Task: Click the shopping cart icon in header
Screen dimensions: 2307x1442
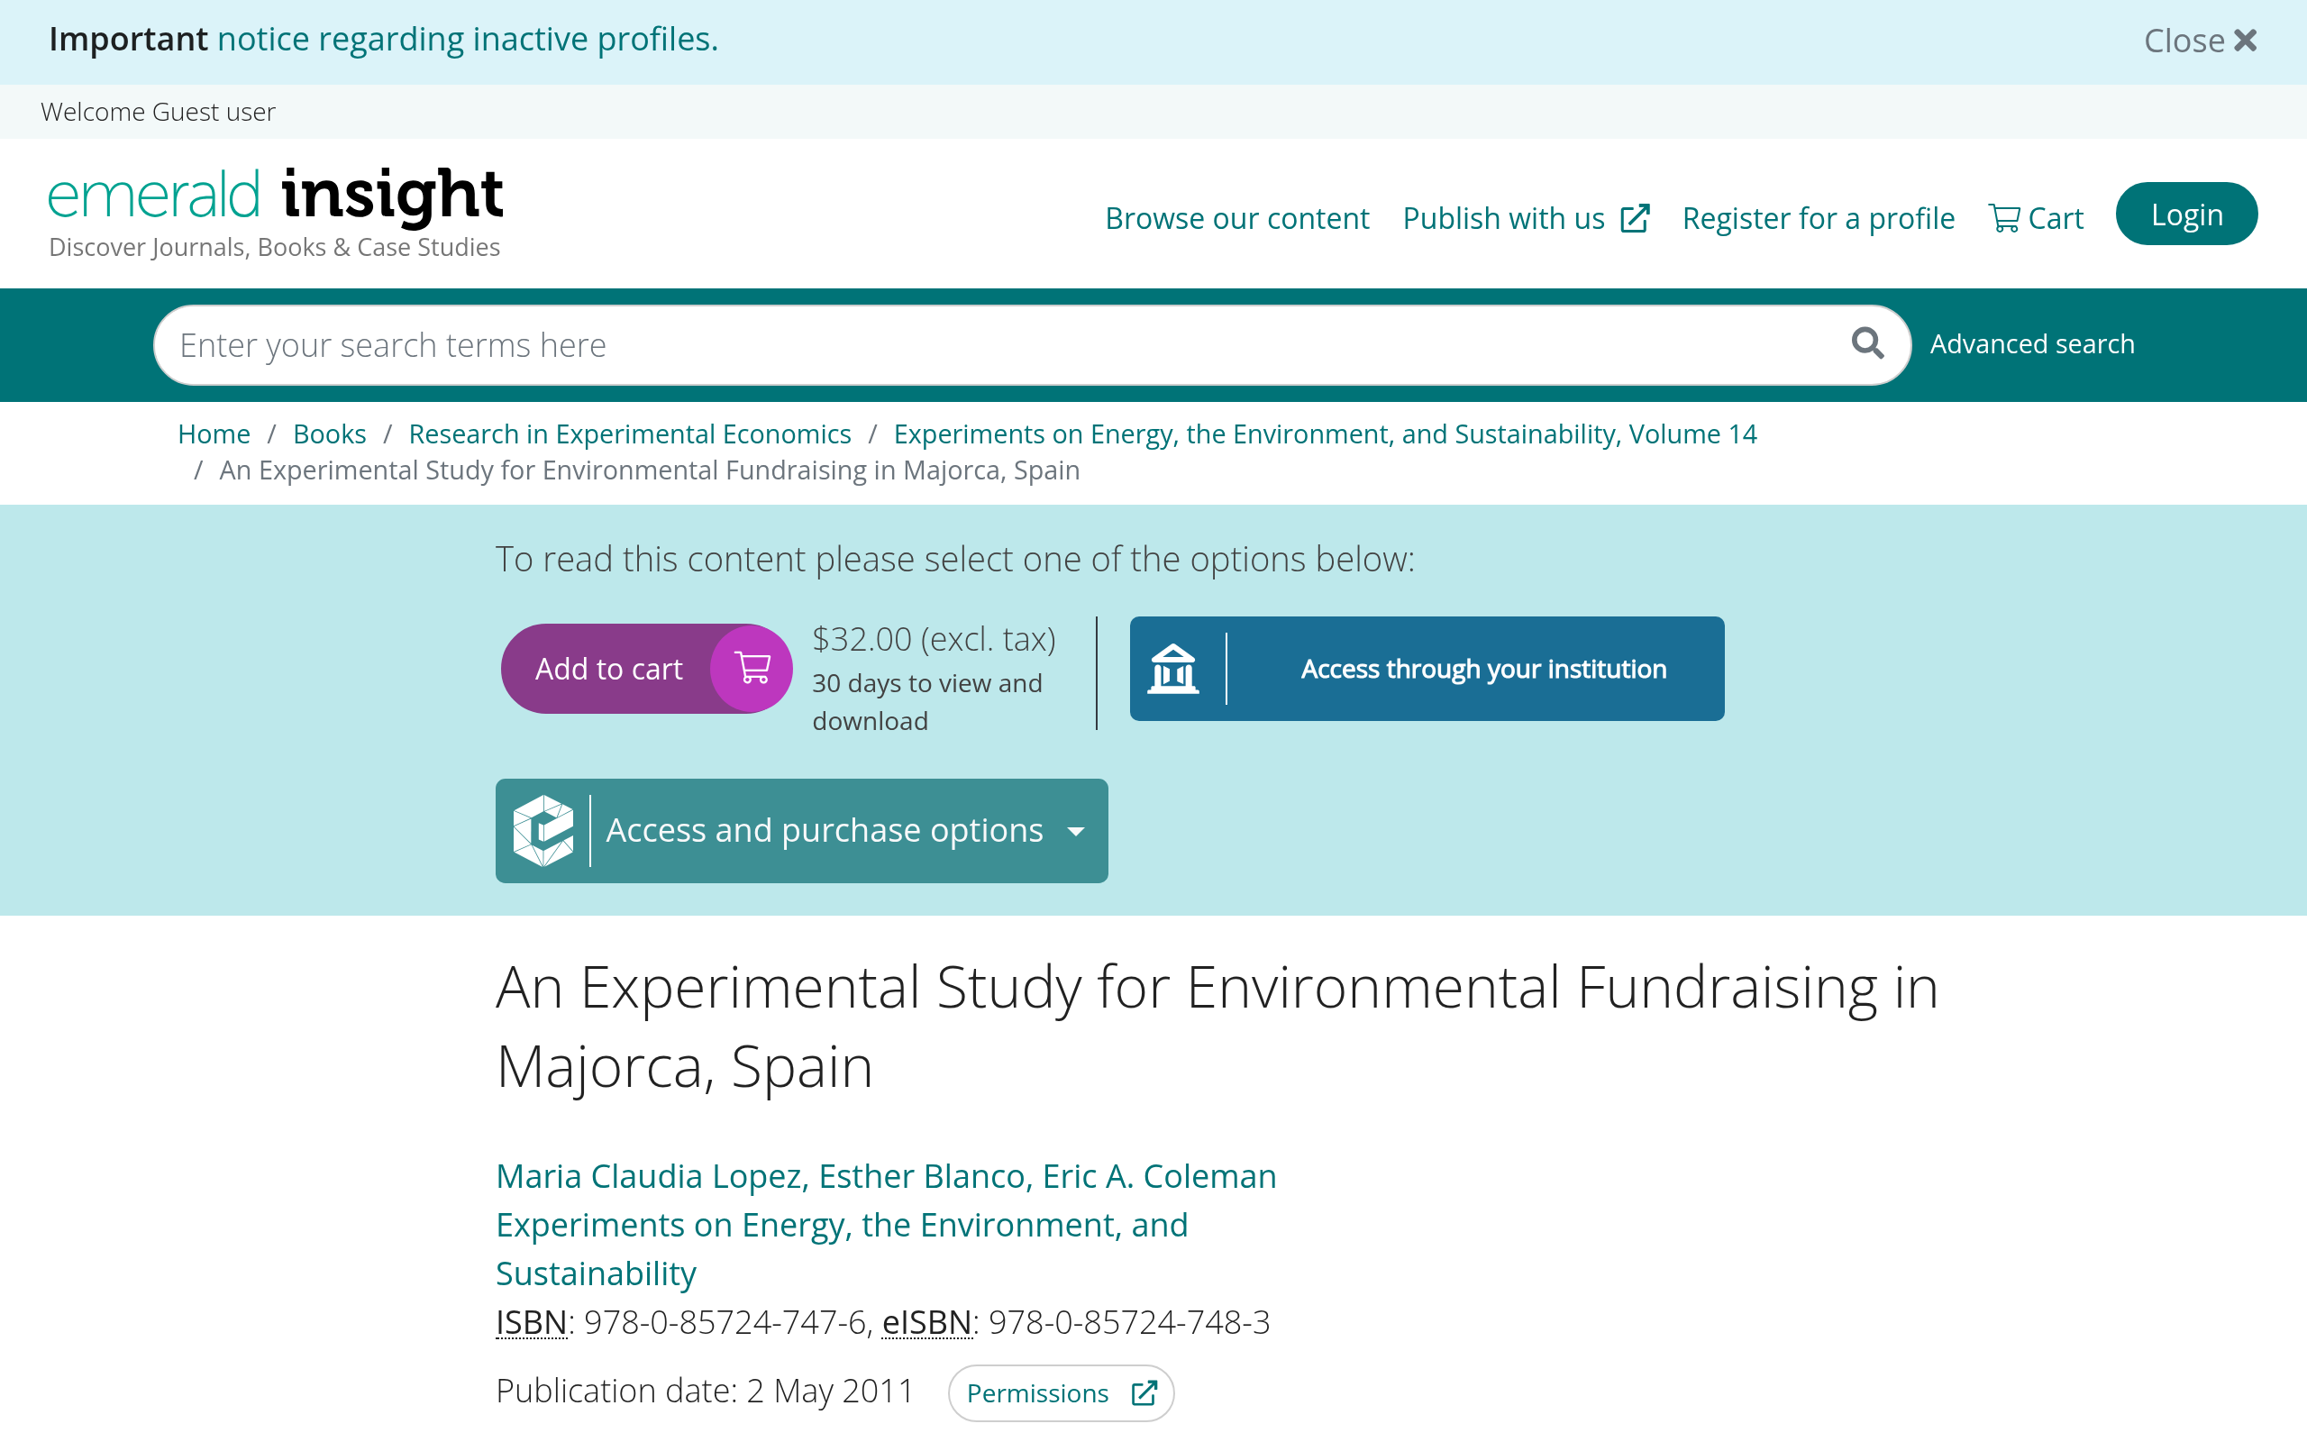Action: tap(2005, 218)
